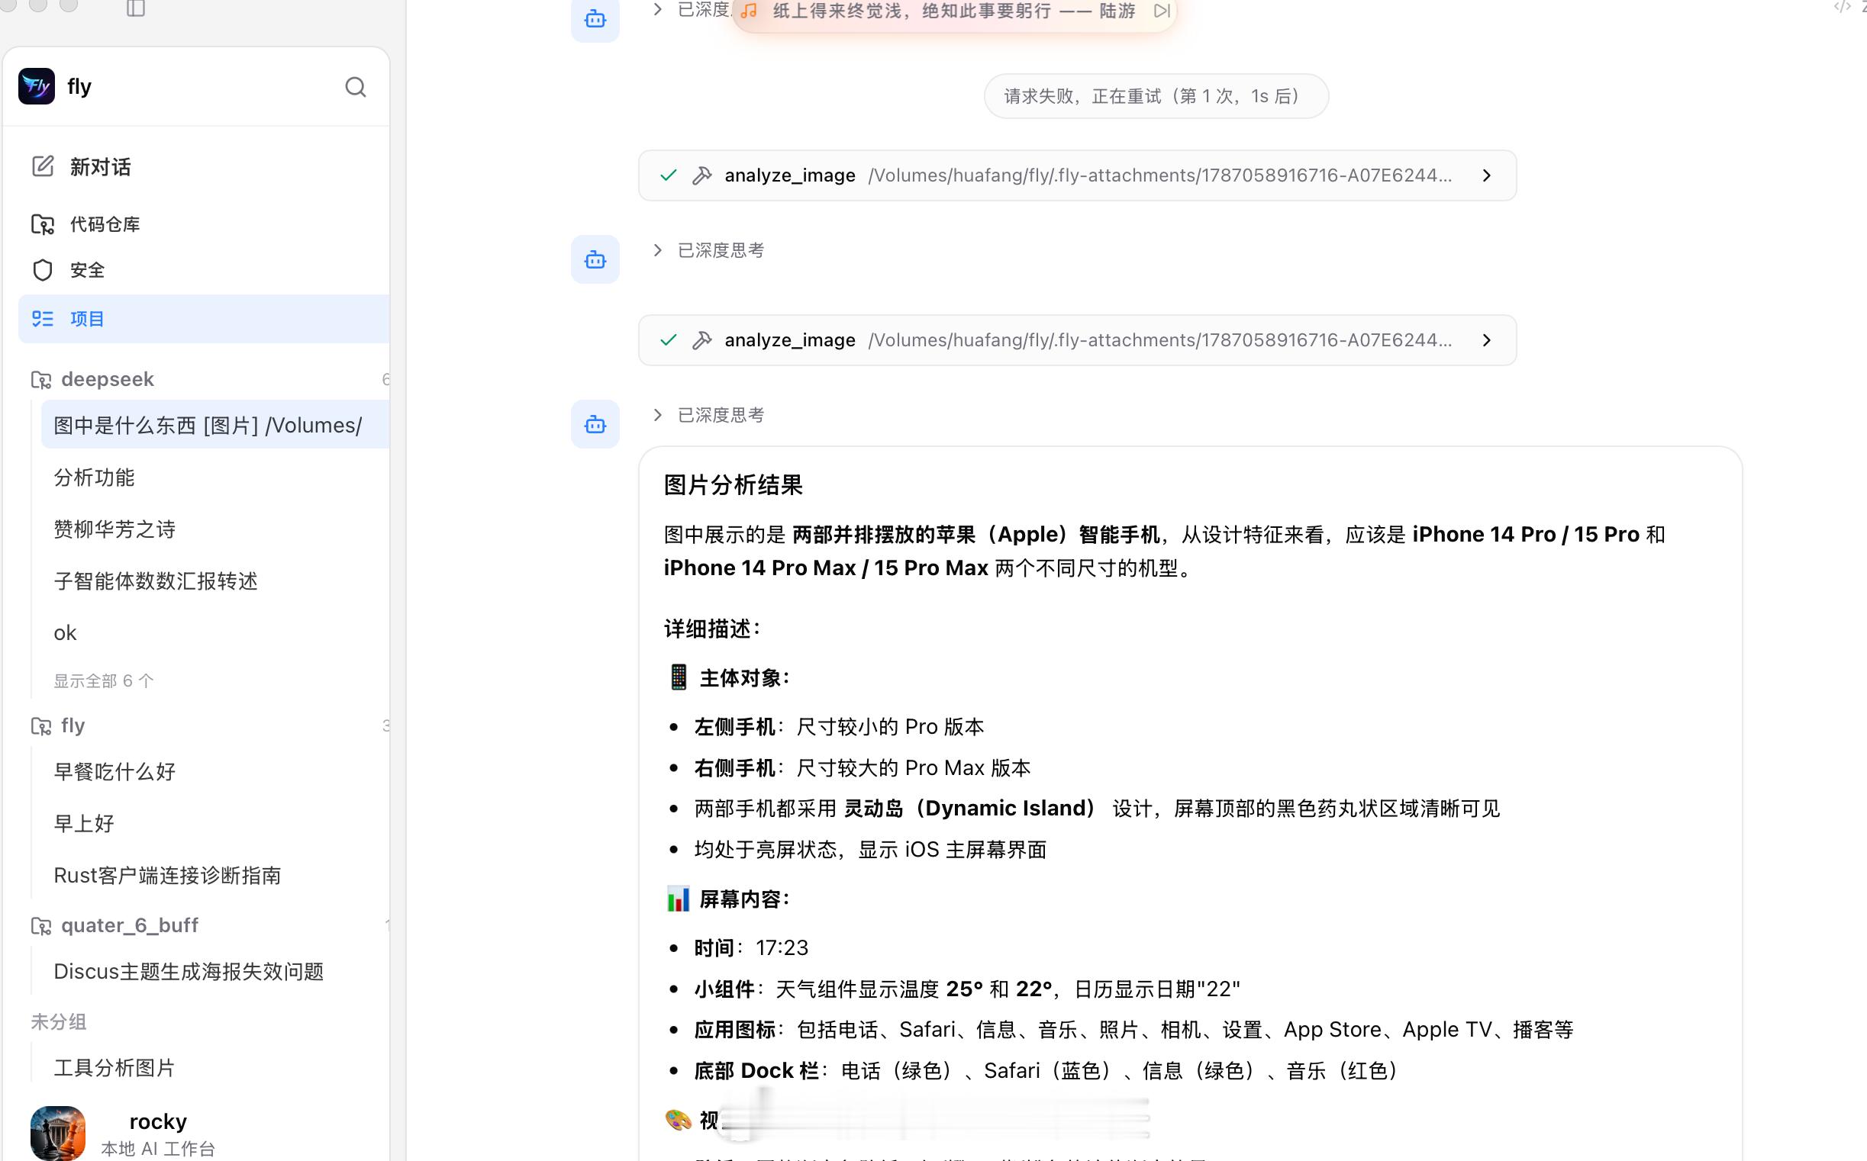Open conversation 图中是什么东西 [图片]

(x=215, y=425)
